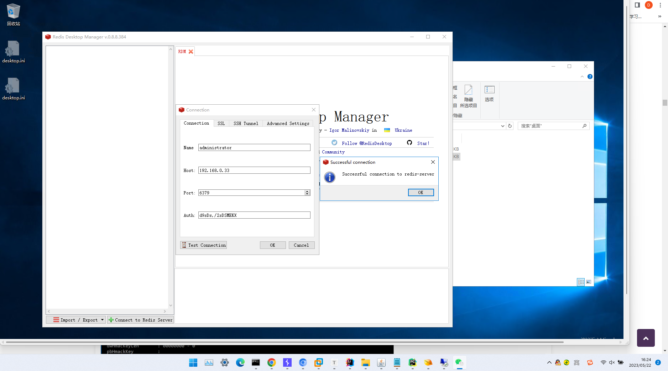Open the SSH Tunnel tab
This screenshot has width=668, height=371.
coord(246,123)
